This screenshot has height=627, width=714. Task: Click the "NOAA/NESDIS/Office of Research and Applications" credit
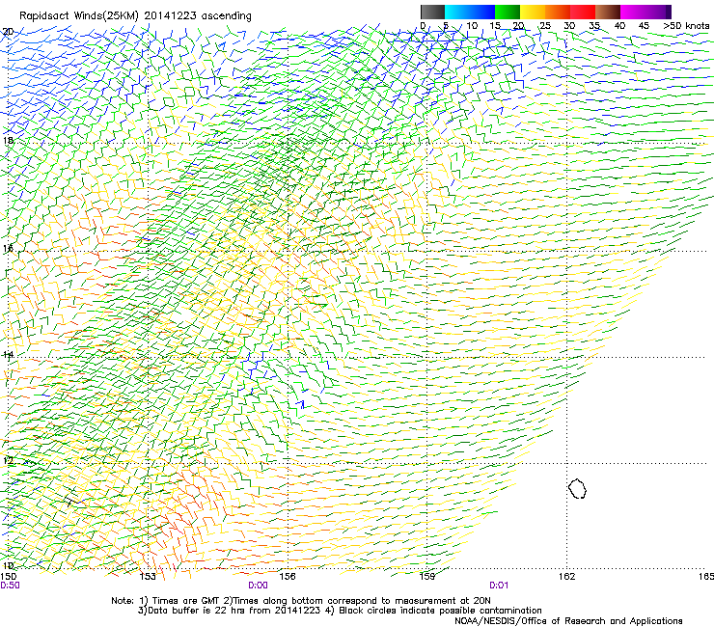click(x=568, y=621)
